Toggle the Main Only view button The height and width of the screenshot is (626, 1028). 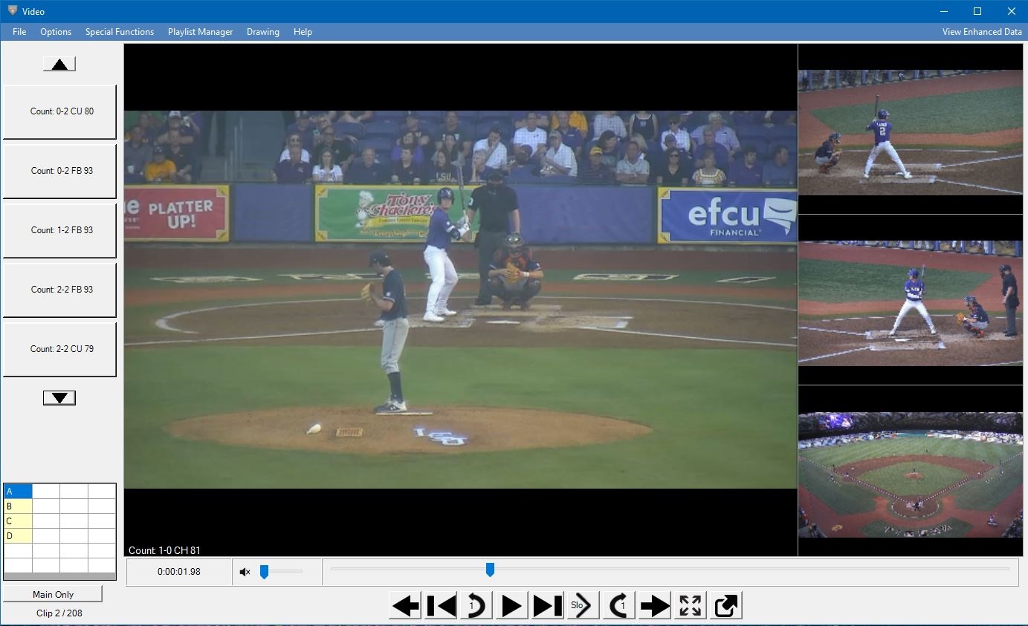point(53,593)
